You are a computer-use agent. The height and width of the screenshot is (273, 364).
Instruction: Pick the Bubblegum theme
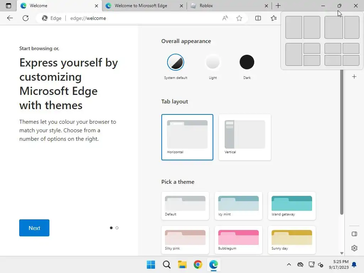(239, 240)
